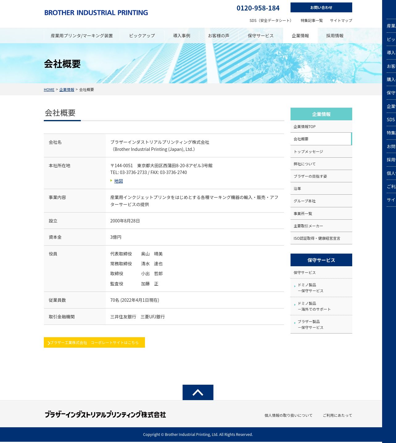This screenshot has width=396, height=443.
Task: Click the yellow ブラザー工業株式会社 コーポレートサイトはこちら button
Action: (94, 342)
